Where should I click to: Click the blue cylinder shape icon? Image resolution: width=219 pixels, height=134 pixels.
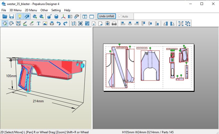coord(56,16)
